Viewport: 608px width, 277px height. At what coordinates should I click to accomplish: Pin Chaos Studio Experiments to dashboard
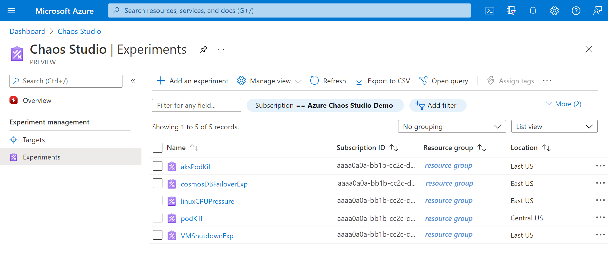coord(204,49)
